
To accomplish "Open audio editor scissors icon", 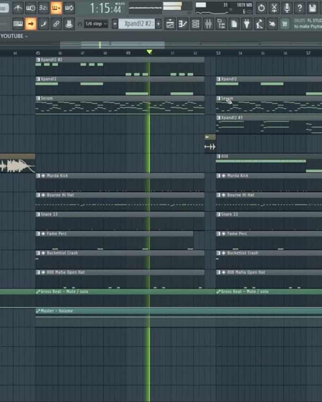I will (274, 8).
